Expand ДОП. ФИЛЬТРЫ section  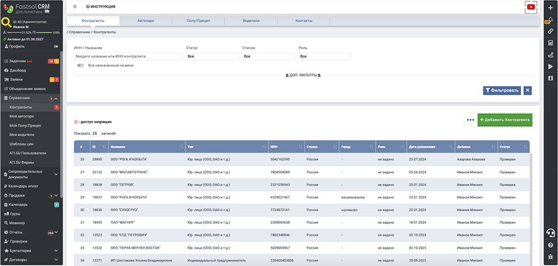(x=303, y=75)
